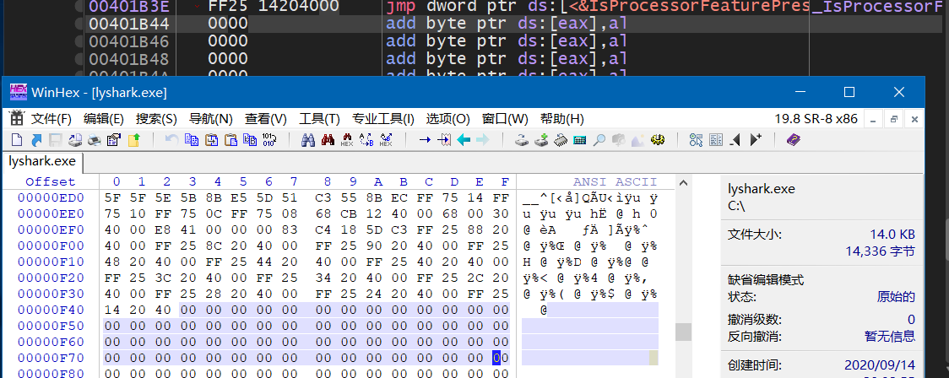Open the 专业工具(I) menu
This screenshot has height=378, width=949.
tap(383, 118)
